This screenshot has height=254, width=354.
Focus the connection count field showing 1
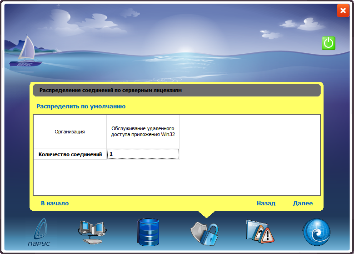pyautogui.click(x=143, y=154)
